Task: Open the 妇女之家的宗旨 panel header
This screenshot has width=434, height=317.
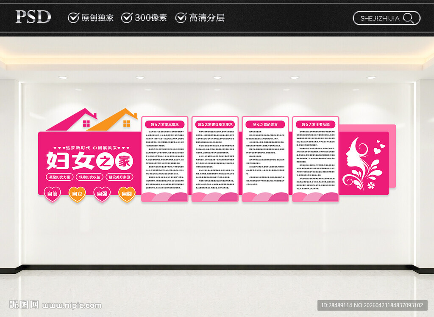Action: (265, 125)
